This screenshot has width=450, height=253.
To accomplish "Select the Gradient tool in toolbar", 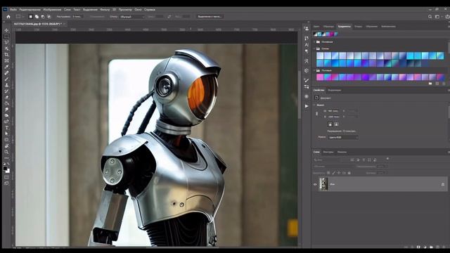I will pyautogui.click(x=6, y=103).
